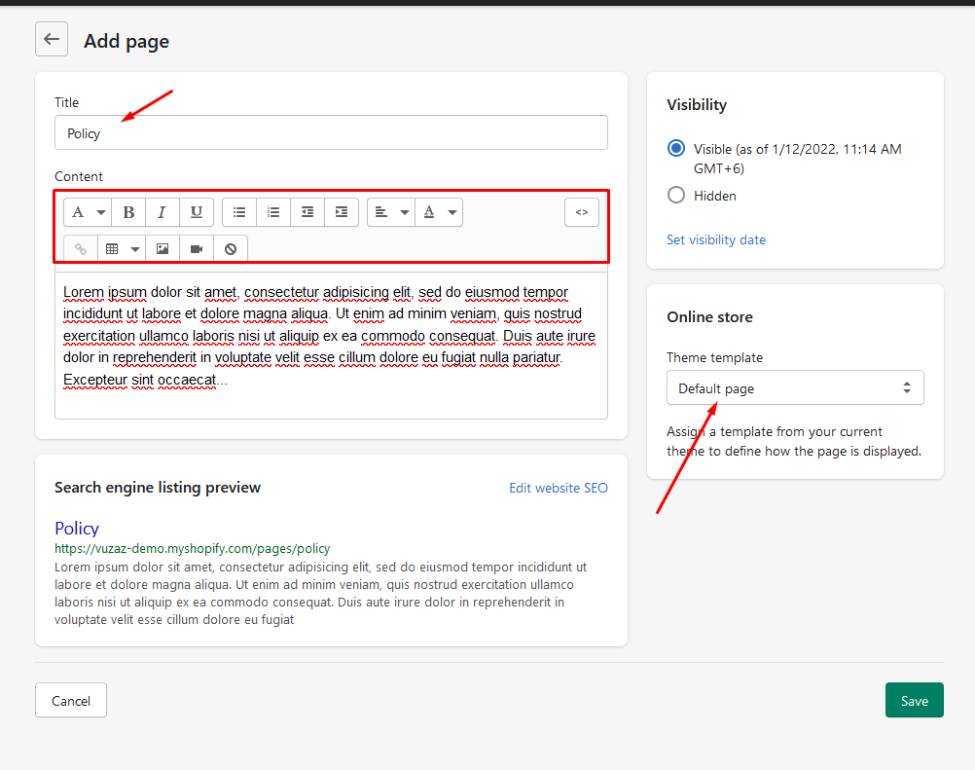Save the new Policy page

914,700
